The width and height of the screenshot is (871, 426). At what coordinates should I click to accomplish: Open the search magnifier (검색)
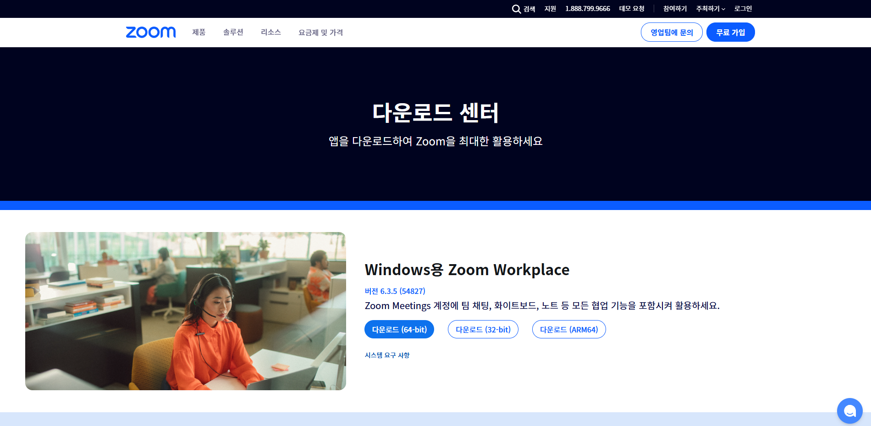coord(524,9)
